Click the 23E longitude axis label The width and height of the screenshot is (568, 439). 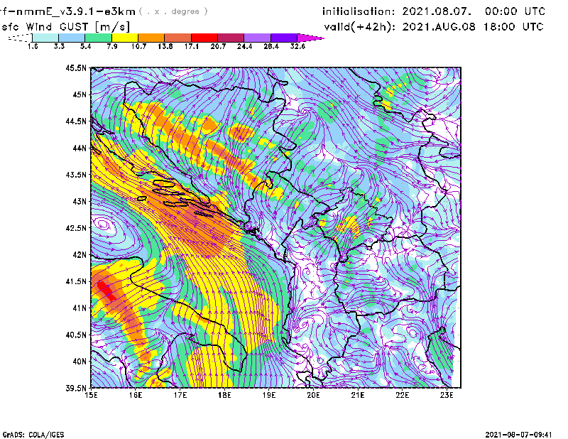tap(447, 395)
